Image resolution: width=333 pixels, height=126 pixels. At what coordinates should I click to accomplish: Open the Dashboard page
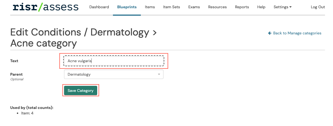(x=99, y=7)
